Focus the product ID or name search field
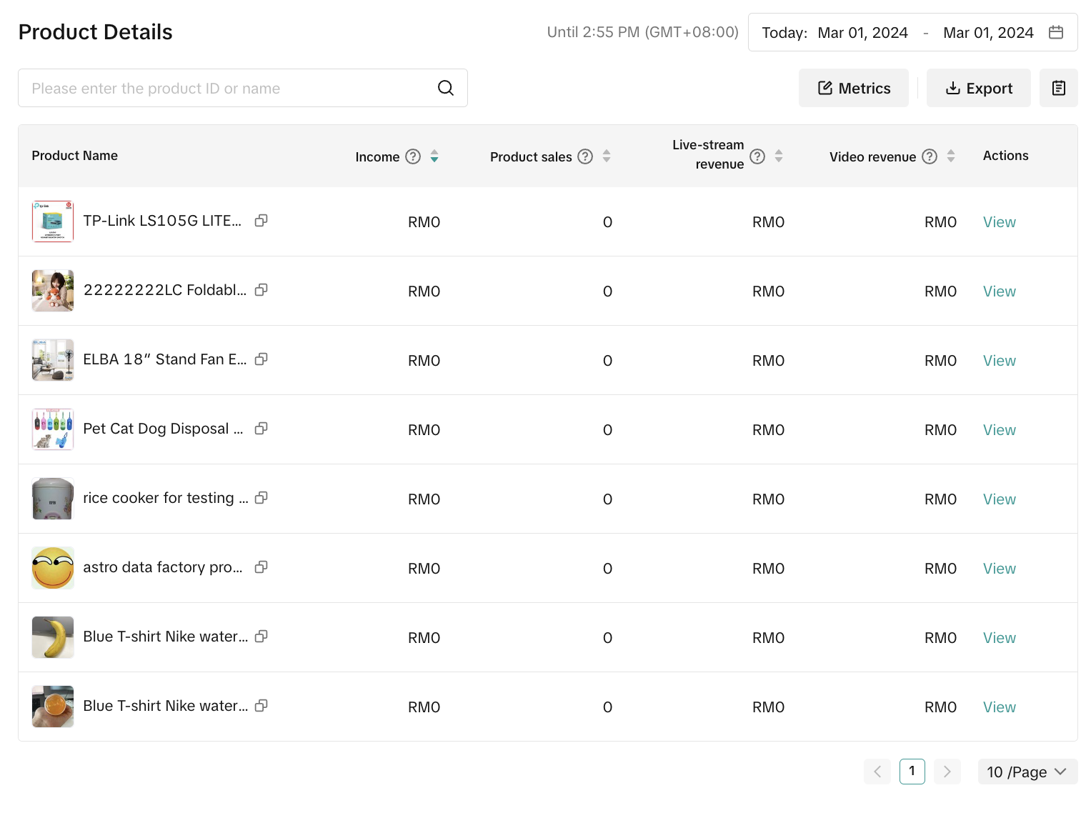Screen dimensions: 1086x813 [229, 88]
